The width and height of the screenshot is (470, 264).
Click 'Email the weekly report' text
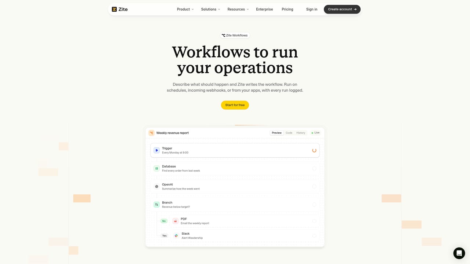coord(195,223)
